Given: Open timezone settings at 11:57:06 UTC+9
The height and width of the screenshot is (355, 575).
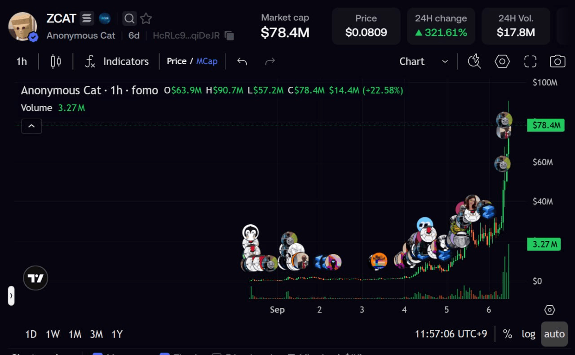Looking at the screenshot, I should click(451, 334).
